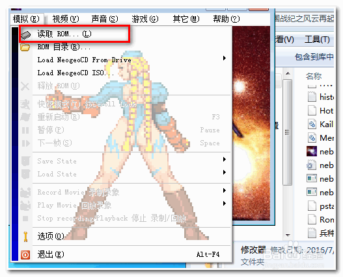
Task: Open the 游戏(G) menu
Action: [x=144, y=19]
